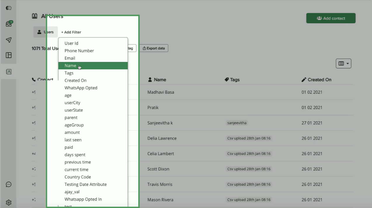This screenshot has height=208, width=372.
Task: Click the Add contact button
Action: [x=331, y=18]
